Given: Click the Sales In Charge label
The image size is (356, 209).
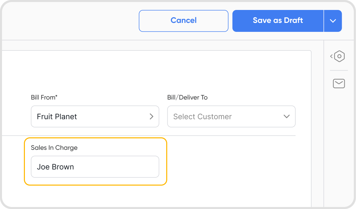Looking at the screenshot, I should [54, 148].
